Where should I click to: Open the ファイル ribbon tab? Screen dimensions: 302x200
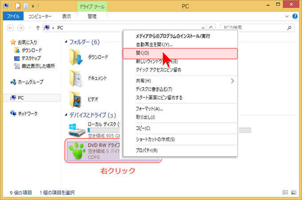(14, 16)
